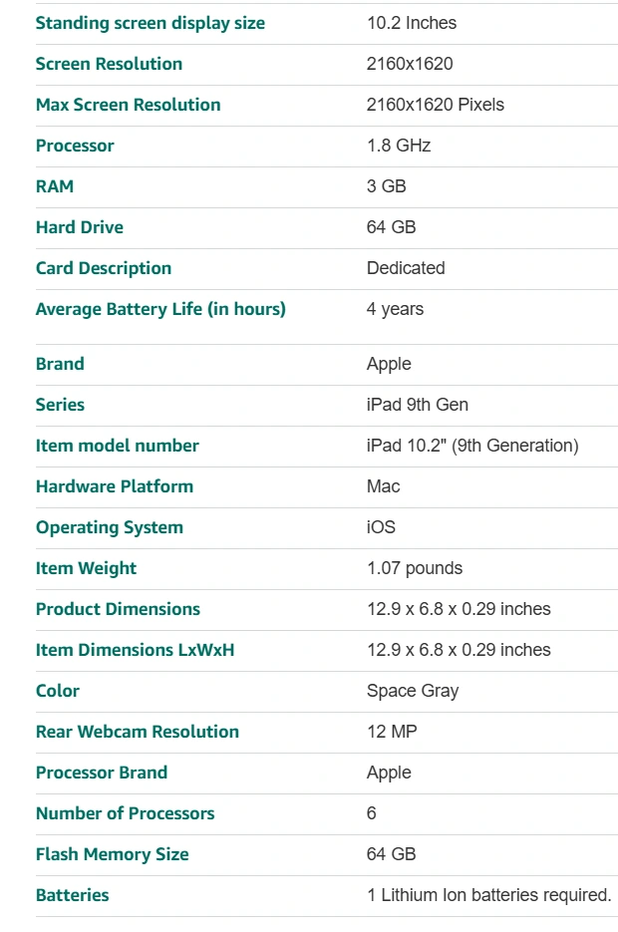The height and width of the screenshot is (932, 618).
Task: Select dimensions value in Item Dimensions LxWxH row
Action: click(x=459, y=650)
